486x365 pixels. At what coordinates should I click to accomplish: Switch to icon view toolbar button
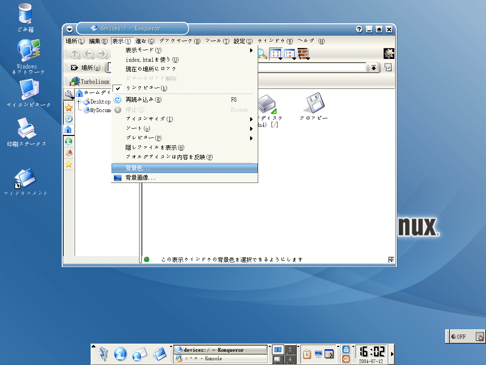276,54
